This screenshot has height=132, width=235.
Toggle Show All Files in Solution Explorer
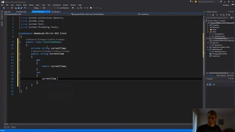229,15
